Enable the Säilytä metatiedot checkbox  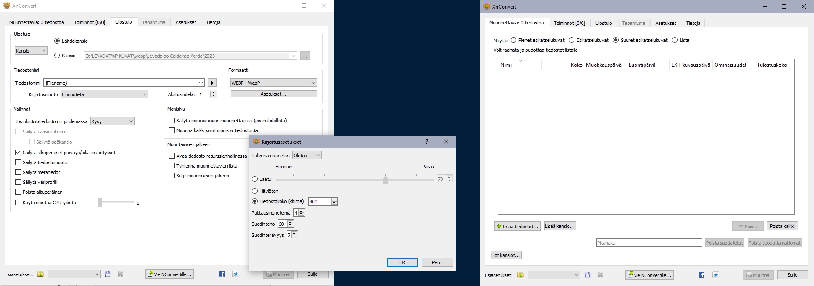tap(18, 172)
